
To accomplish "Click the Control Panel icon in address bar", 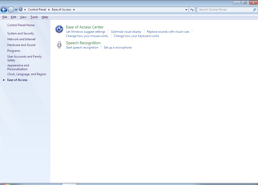I will pyautogui.click(x=21, y=10).
